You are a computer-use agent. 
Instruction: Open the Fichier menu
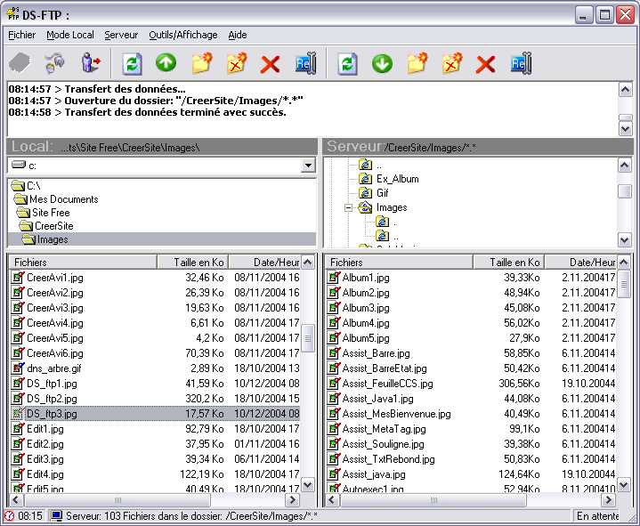point(22,35)
